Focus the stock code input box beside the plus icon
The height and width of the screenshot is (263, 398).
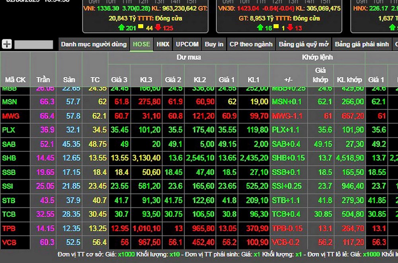(33, 44)
